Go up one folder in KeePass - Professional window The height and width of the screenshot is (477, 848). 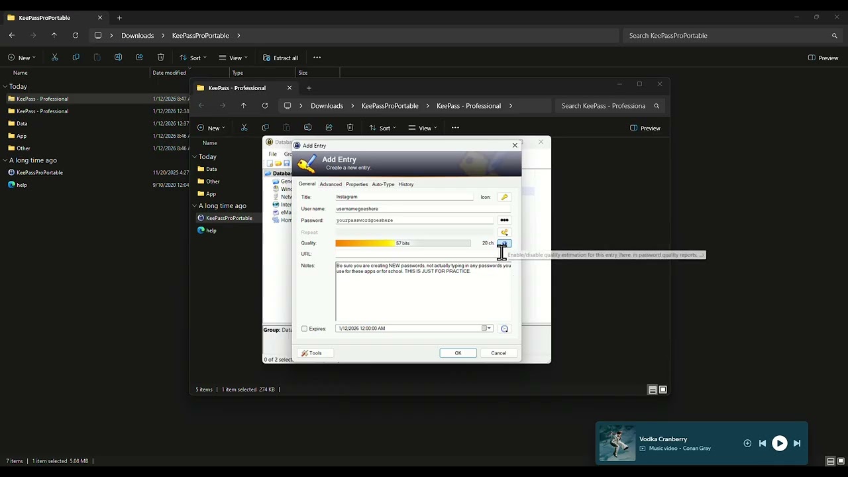(x=244, y=106)
